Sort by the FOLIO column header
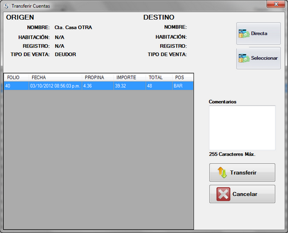Image resolution: width=288 pixels, height=233 pixels. [16, 77]
